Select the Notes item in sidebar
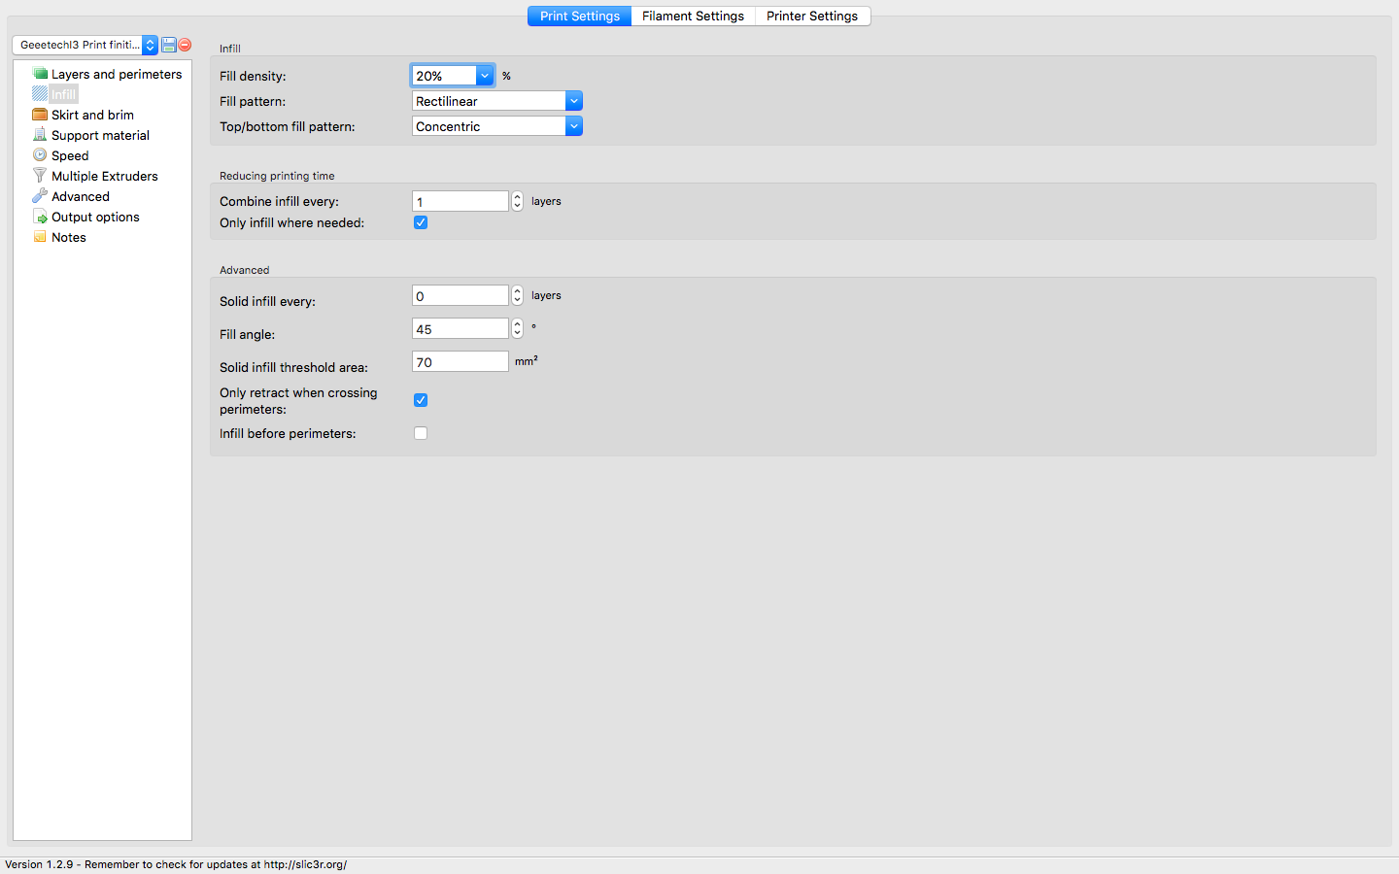This screenshot has height=874, width=1399. [69, 237]
